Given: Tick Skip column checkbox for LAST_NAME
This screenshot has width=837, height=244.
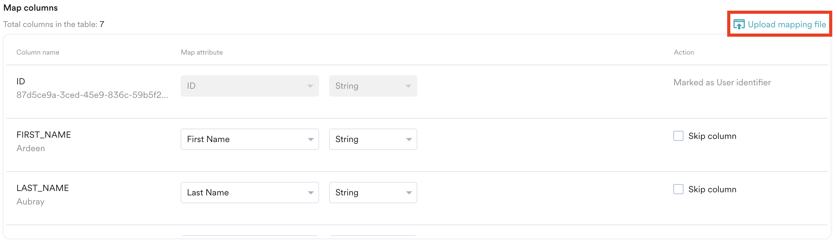Looking at the screenshot, I should pos(678,189).
